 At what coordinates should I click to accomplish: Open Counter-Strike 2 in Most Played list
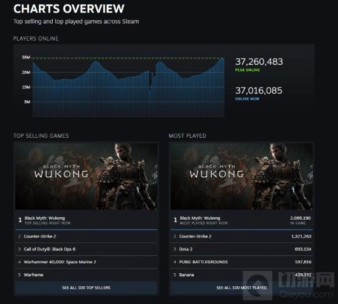[242, 236]
